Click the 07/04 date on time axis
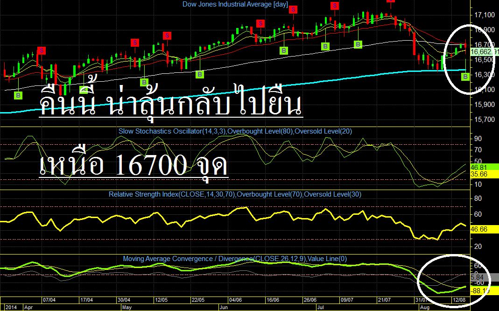Viewport: 499px width, 311px height. coord(49,300)
